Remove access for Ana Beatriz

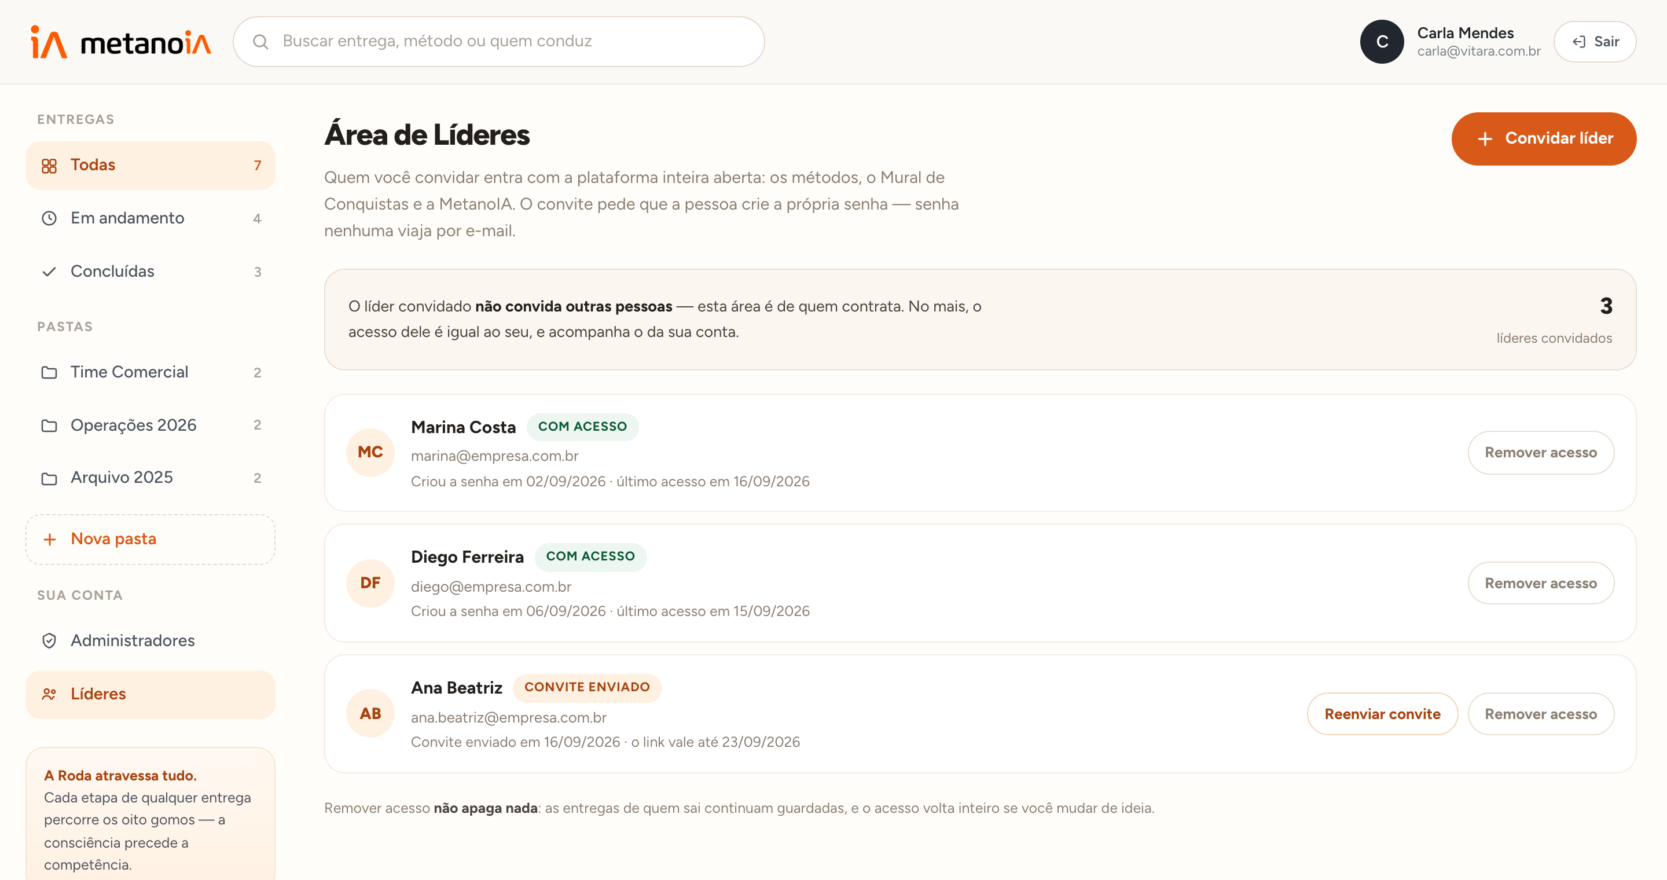click(x=1541, y=714)
